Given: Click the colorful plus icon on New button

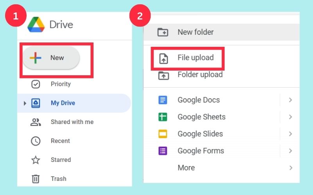Looking at the screenshot, I should pyautogui.click(x=35, y=58).
